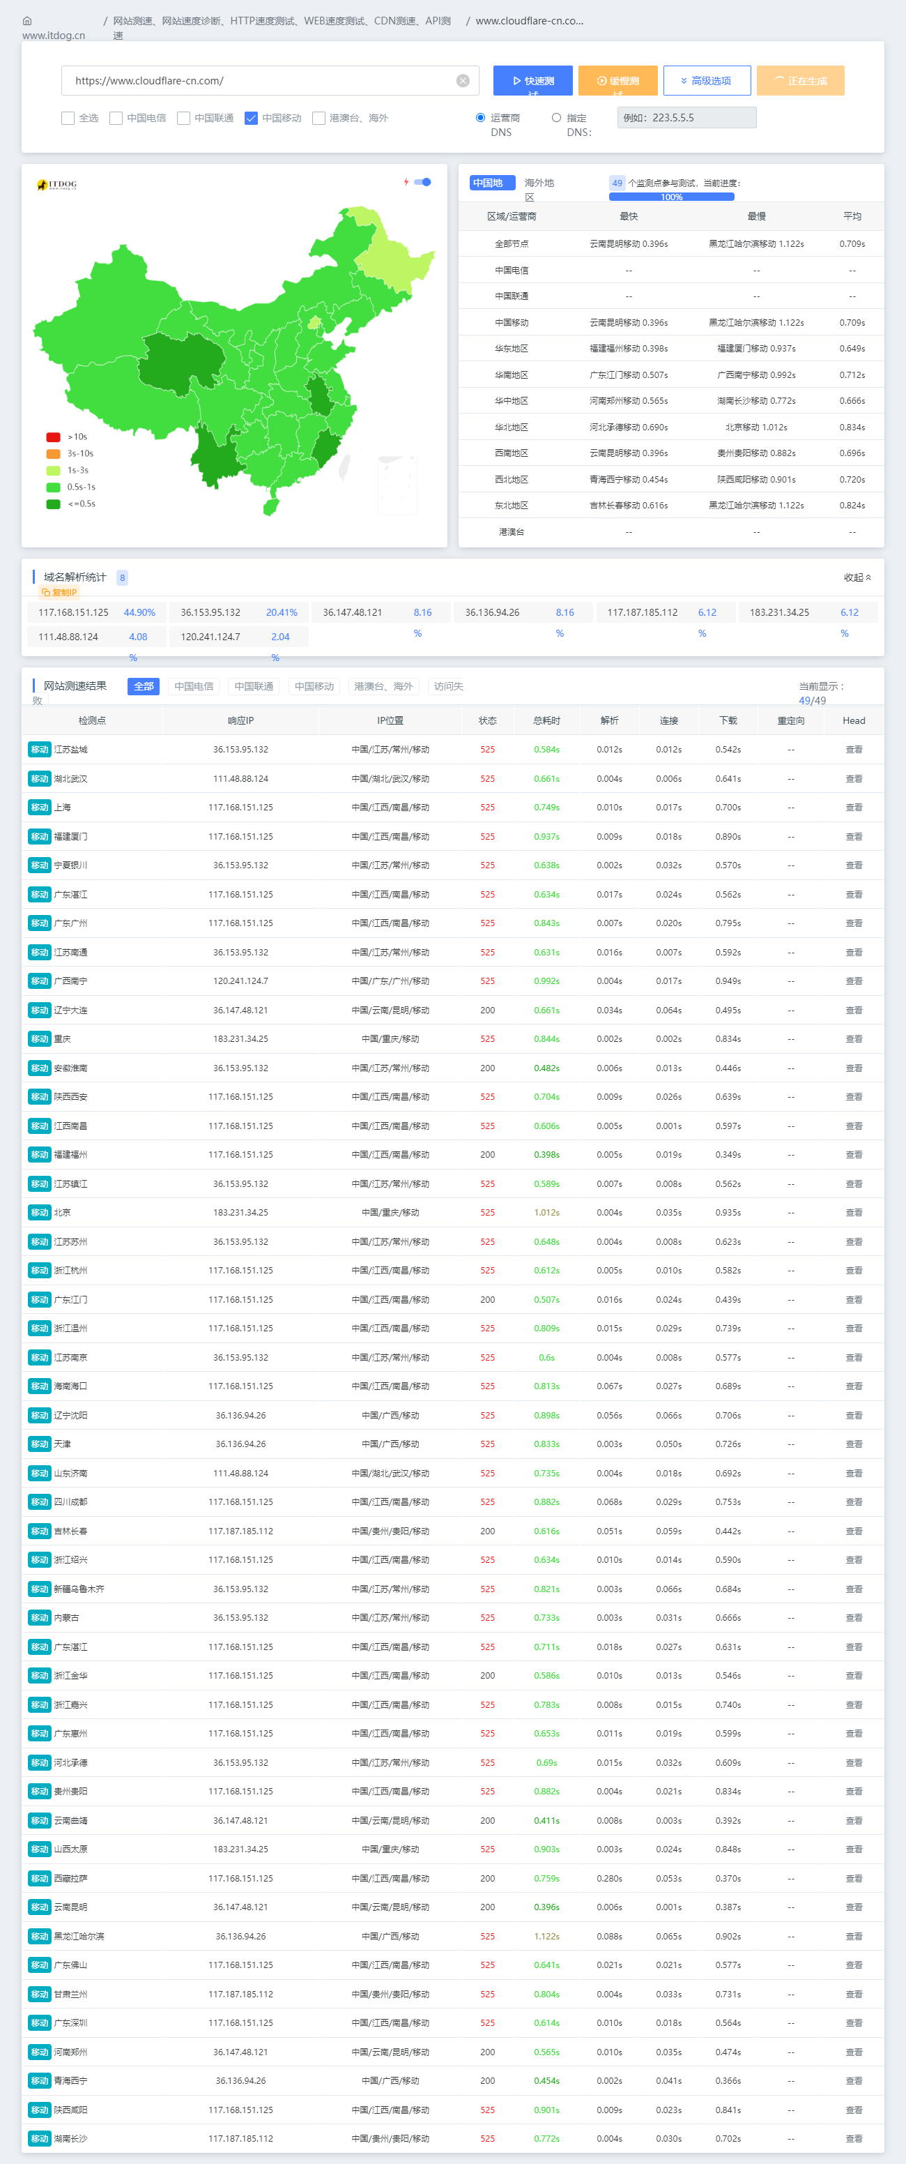Click the 移动 badge for 重庆
The width and height of the screenshot is (906, 2164).
pyautogui.click(x=40, y=1039)
